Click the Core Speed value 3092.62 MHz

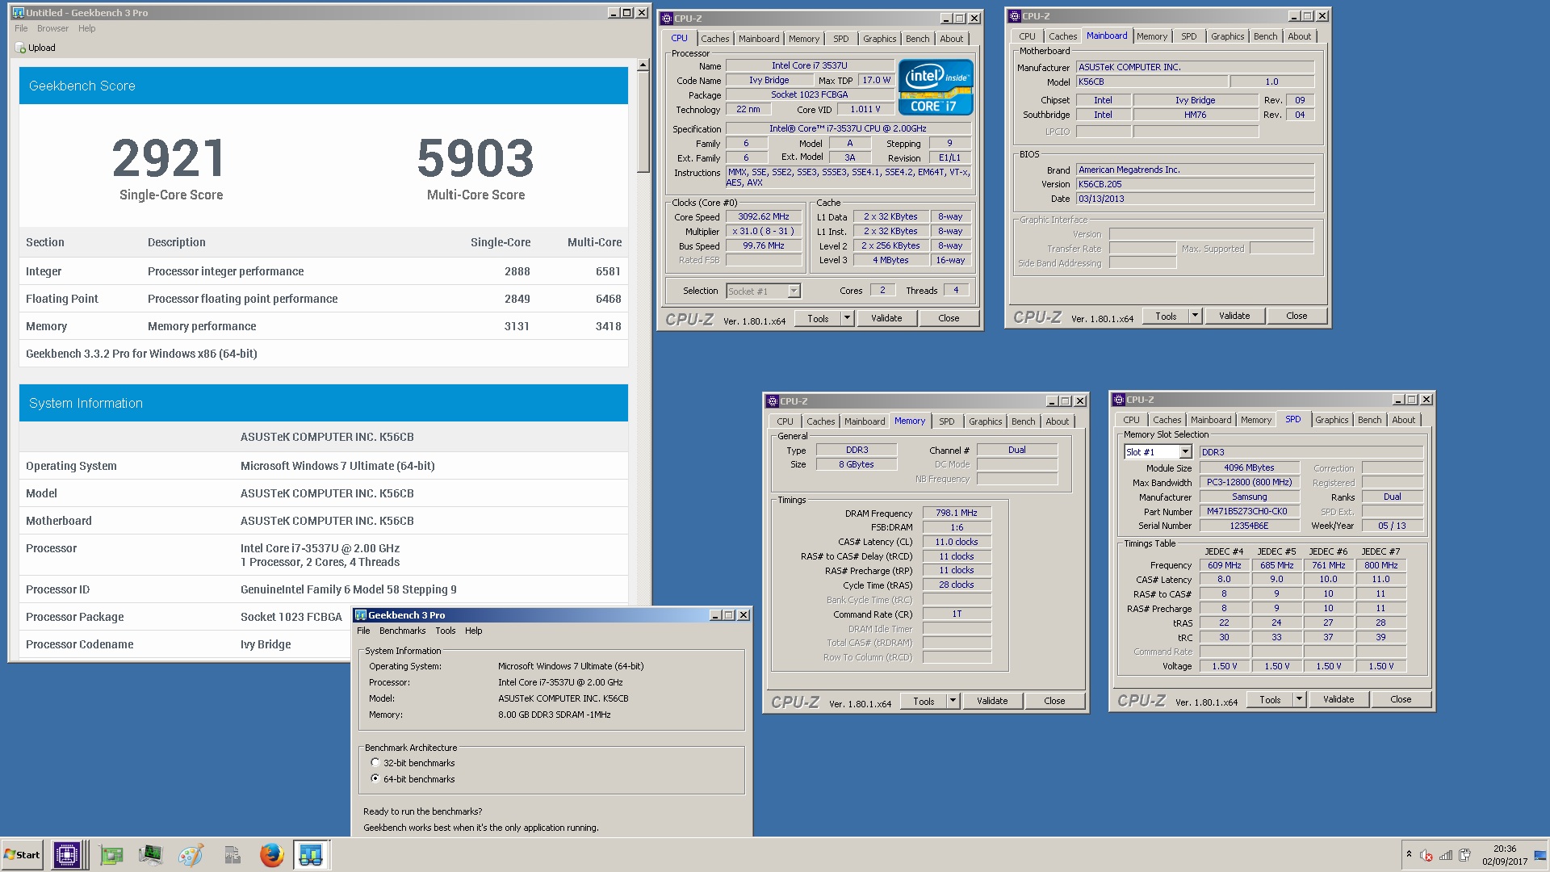coord(763,217)
